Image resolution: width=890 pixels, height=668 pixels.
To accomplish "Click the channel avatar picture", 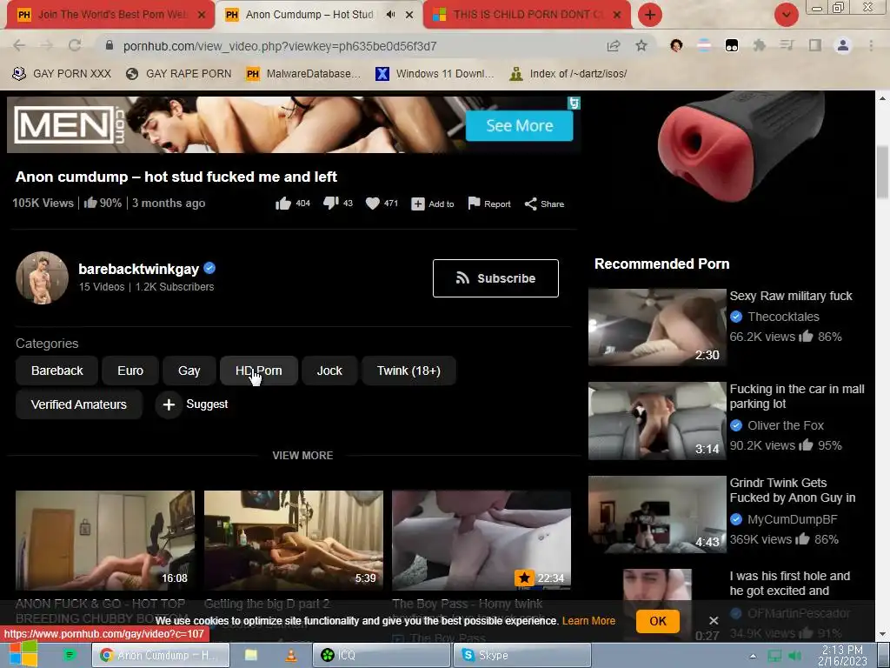I will coord(42,277).
